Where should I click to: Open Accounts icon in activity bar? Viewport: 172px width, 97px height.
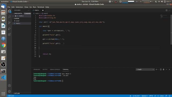pyautogui.click(x=9, y=86)
